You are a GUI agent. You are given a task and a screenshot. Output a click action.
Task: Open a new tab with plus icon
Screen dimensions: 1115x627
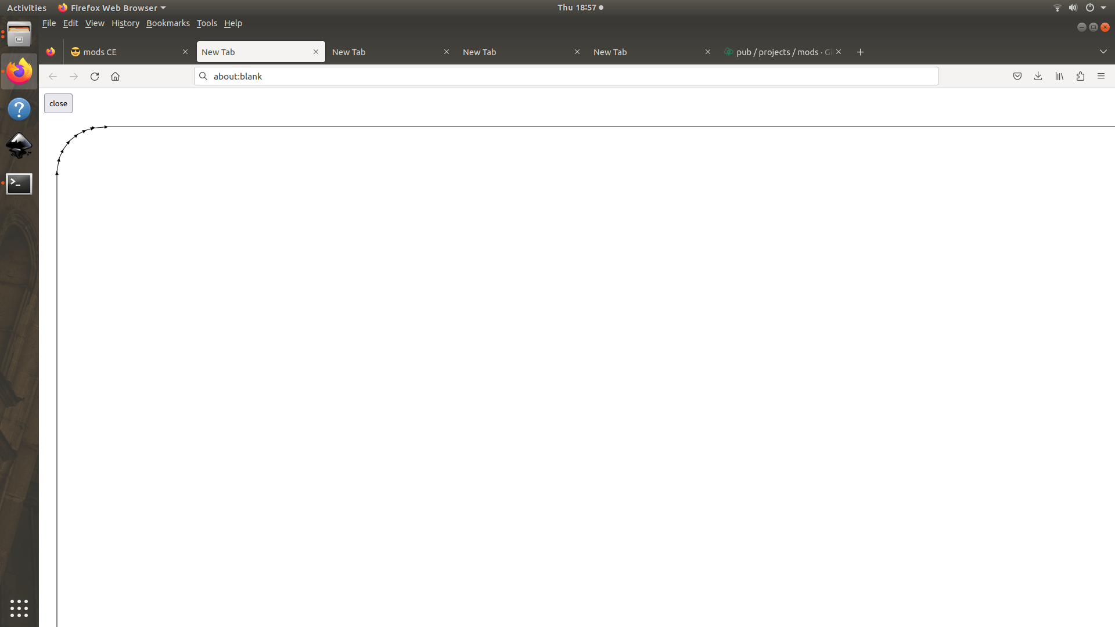click(x=860, y=52)
